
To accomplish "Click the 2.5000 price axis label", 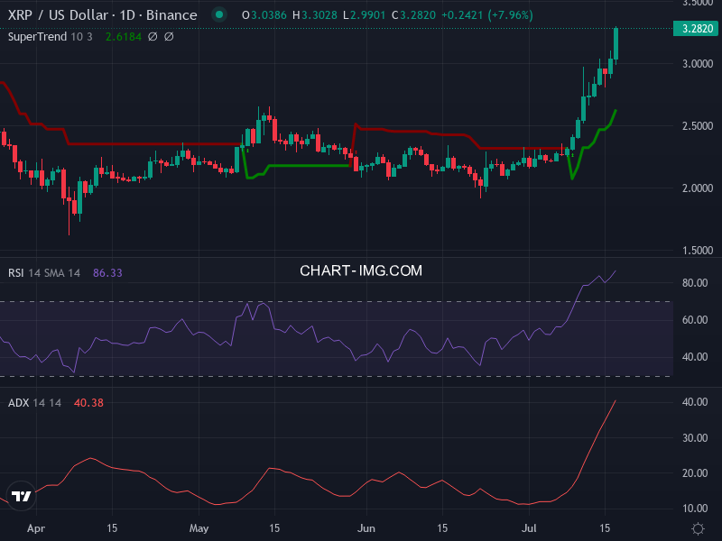I will (698, 126).
